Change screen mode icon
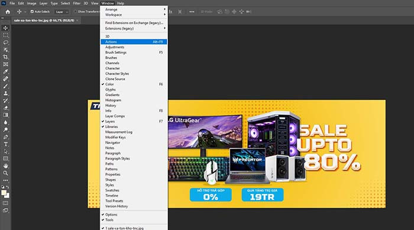Image resolution: width=414 pixels, height=230 pixels. click(x=5, y=210)
